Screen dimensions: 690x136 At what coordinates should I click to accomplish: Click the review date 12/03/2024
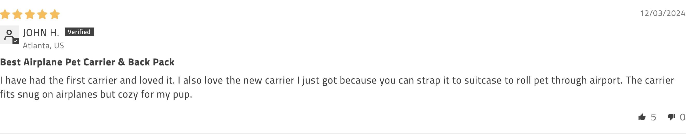pyautogui.click(x=662, y=13)
